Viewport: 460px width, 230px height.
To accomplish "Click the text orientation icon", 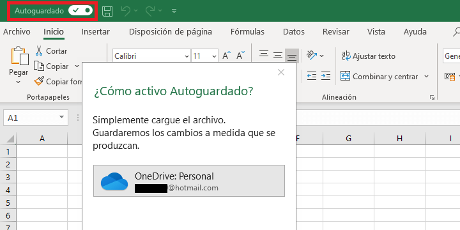I will [312, 55].
